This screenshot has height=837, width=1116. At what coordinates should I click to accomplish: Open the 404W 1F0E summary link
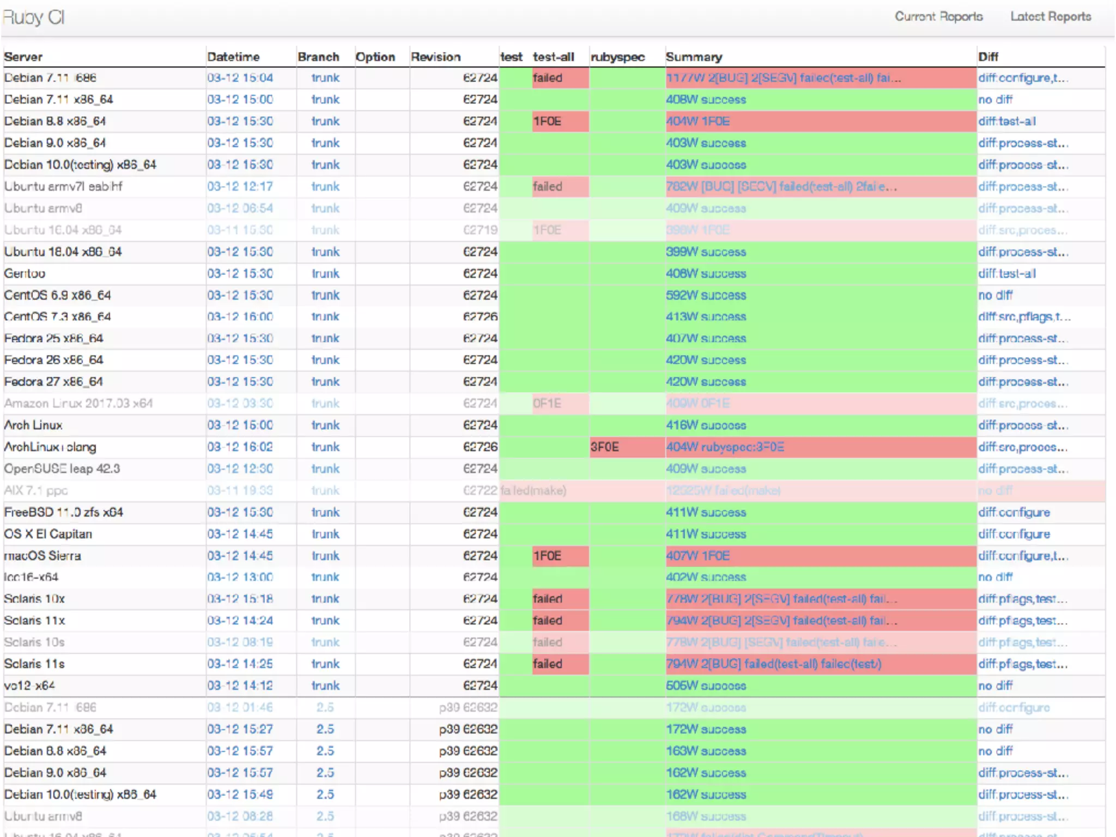pos(697,122)
